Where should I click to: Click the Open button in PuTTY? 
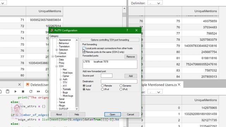click(x=113, y=114)
